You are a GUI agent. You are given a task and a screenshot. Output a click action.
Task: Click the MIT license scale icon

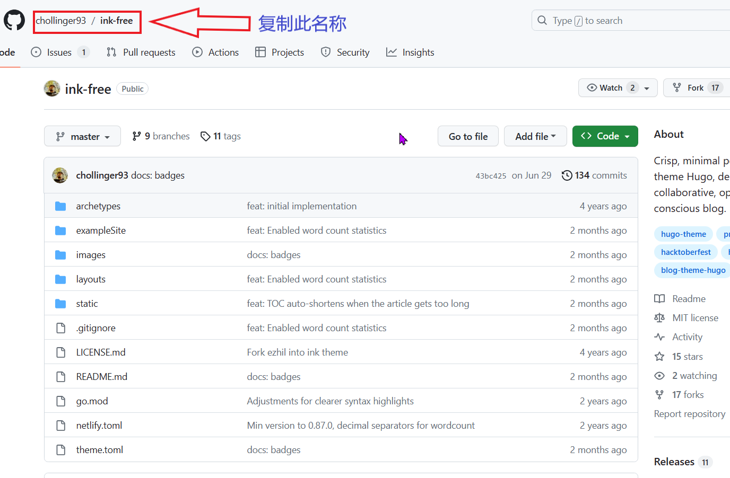(x=659, y=318)
